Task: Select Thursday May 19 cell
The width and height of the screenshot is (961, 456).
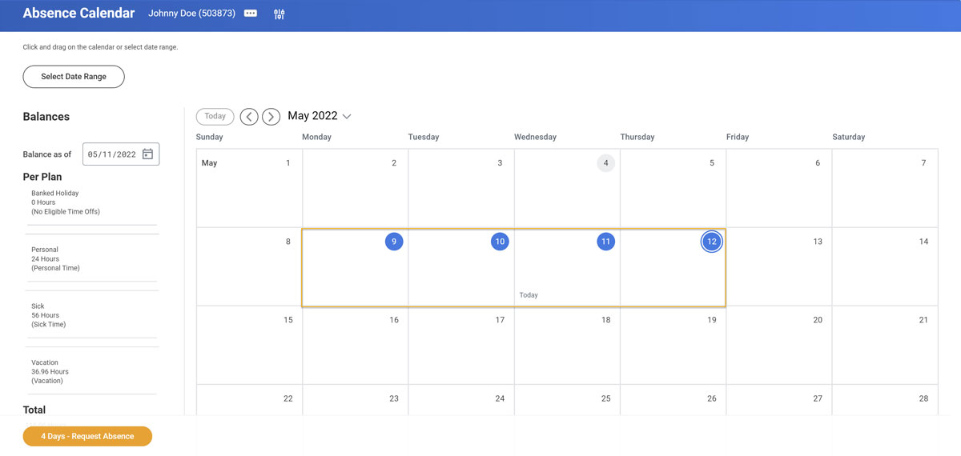Action: (x=673, y=345)
